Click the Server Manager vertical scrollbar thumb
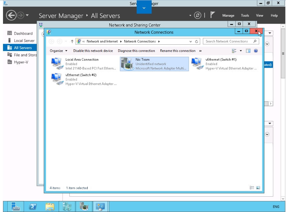 pos(283,53)
